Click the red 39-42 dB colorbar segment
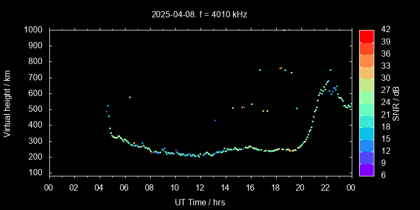 [x=366, y=36]
